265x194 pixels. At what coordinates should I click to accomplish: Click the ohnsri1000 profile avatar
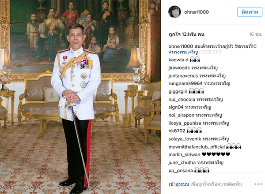pos(174,12)
